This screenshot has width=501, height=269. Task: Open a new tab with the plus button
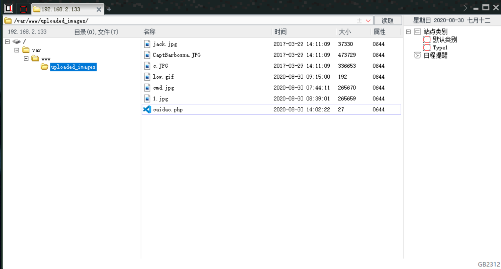109,9
